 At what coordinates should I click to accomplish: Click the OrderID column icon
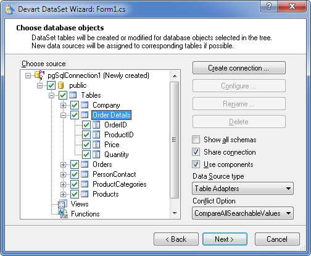pos(96,125)
